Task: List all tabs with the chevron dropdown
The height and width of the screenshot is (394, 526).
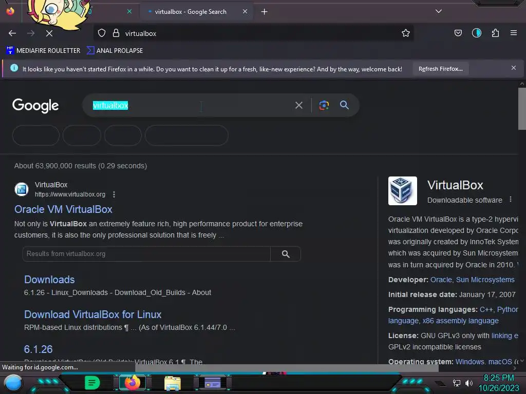Action: tap(439, 11)
